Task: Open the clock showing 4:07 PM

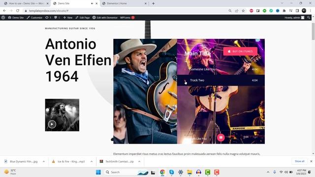Action: (301, 172)
